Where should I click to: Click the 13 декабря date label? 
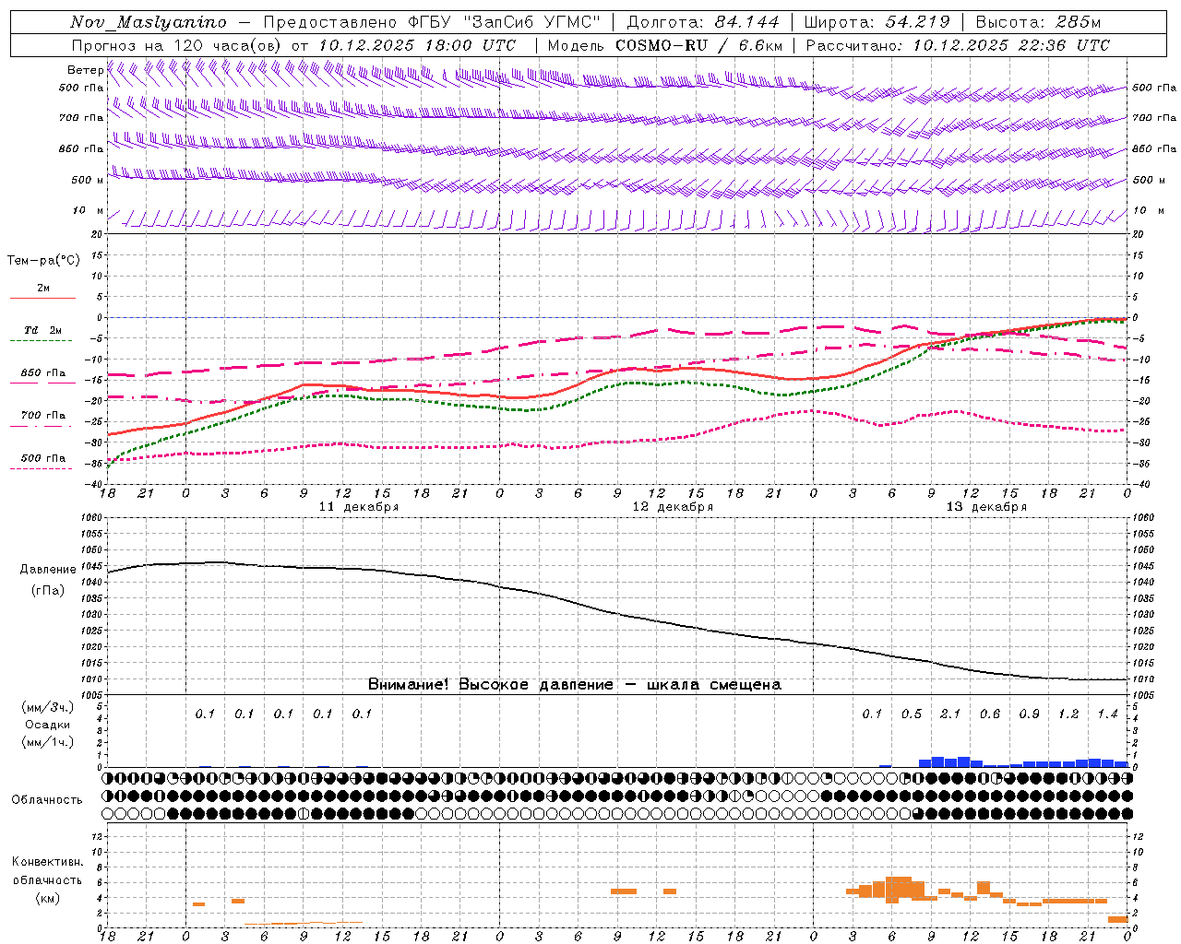pyautogui.click(x=986, y=507)
